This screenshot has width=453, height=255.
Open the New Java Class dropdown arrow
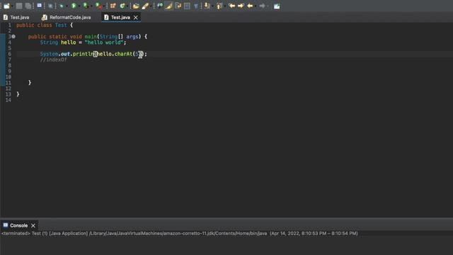[127, 6]
